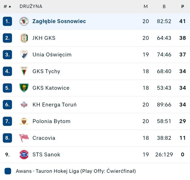Click the position 1 rank badge
Viewport: 190px width, 180px height.
(x=7, y=21)
